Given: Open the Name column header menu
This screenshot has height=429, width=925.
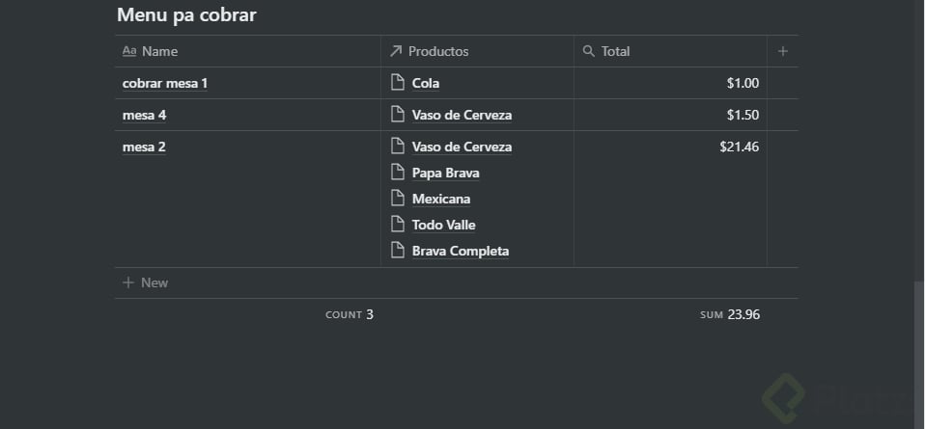Looking at the screenshot, I should (248, 51).
